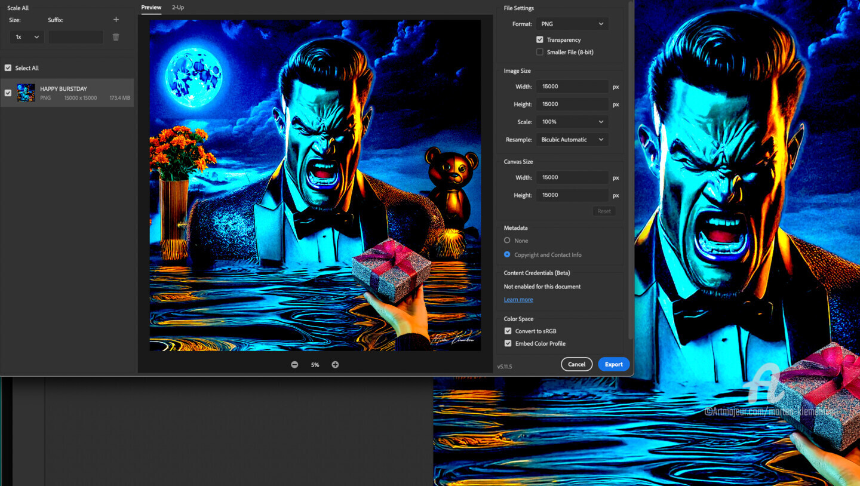Open the 1x size dropdown
860x486 pixels.
[x=26, y=37]
